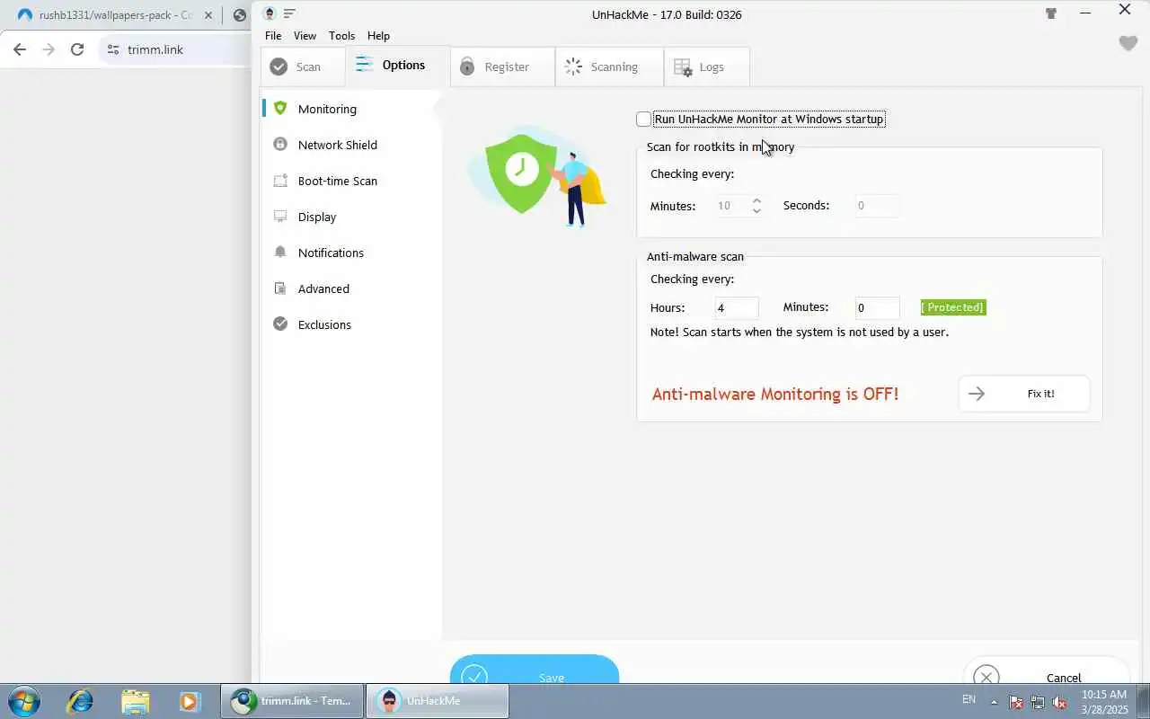This screenshot has width=1150, height=719.
Task: Switch to the Register tab
Action: point(502,67)
